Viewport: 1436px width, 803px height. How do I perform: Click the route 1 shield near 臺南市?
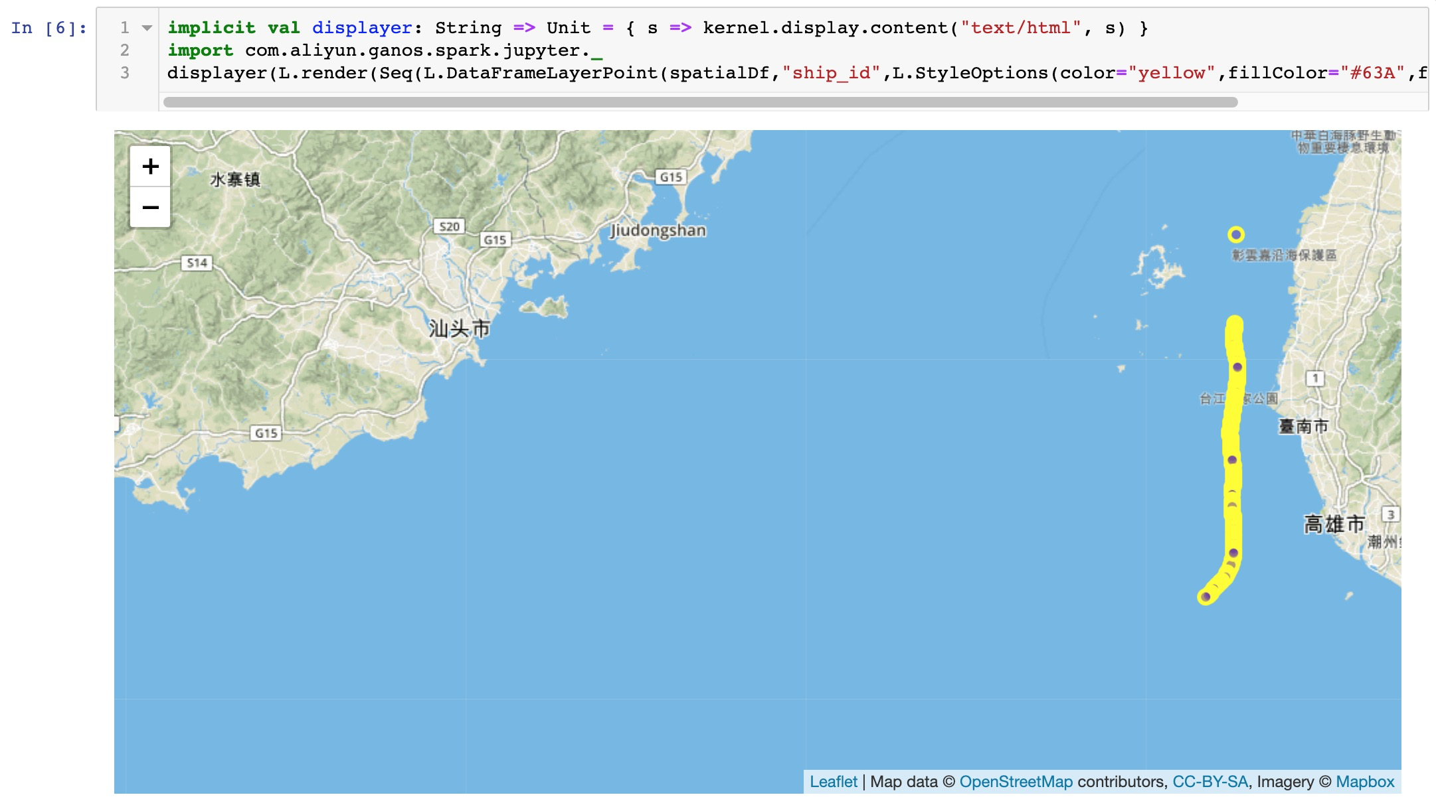1315,378
